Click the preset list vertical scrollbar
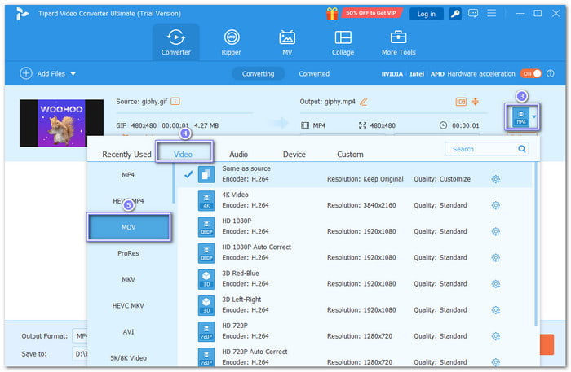 [x=536, y=244]
